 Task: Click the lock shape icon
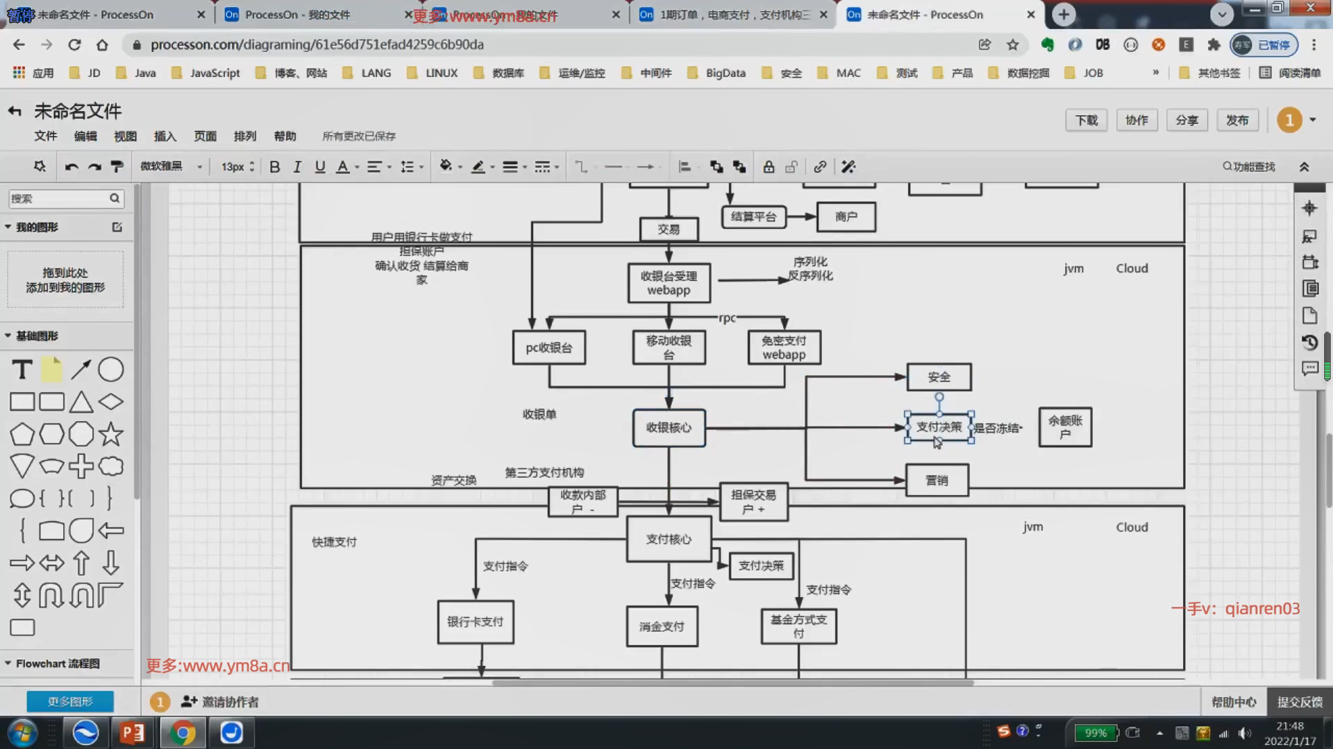pyautogui.click(x=769, y=166)
